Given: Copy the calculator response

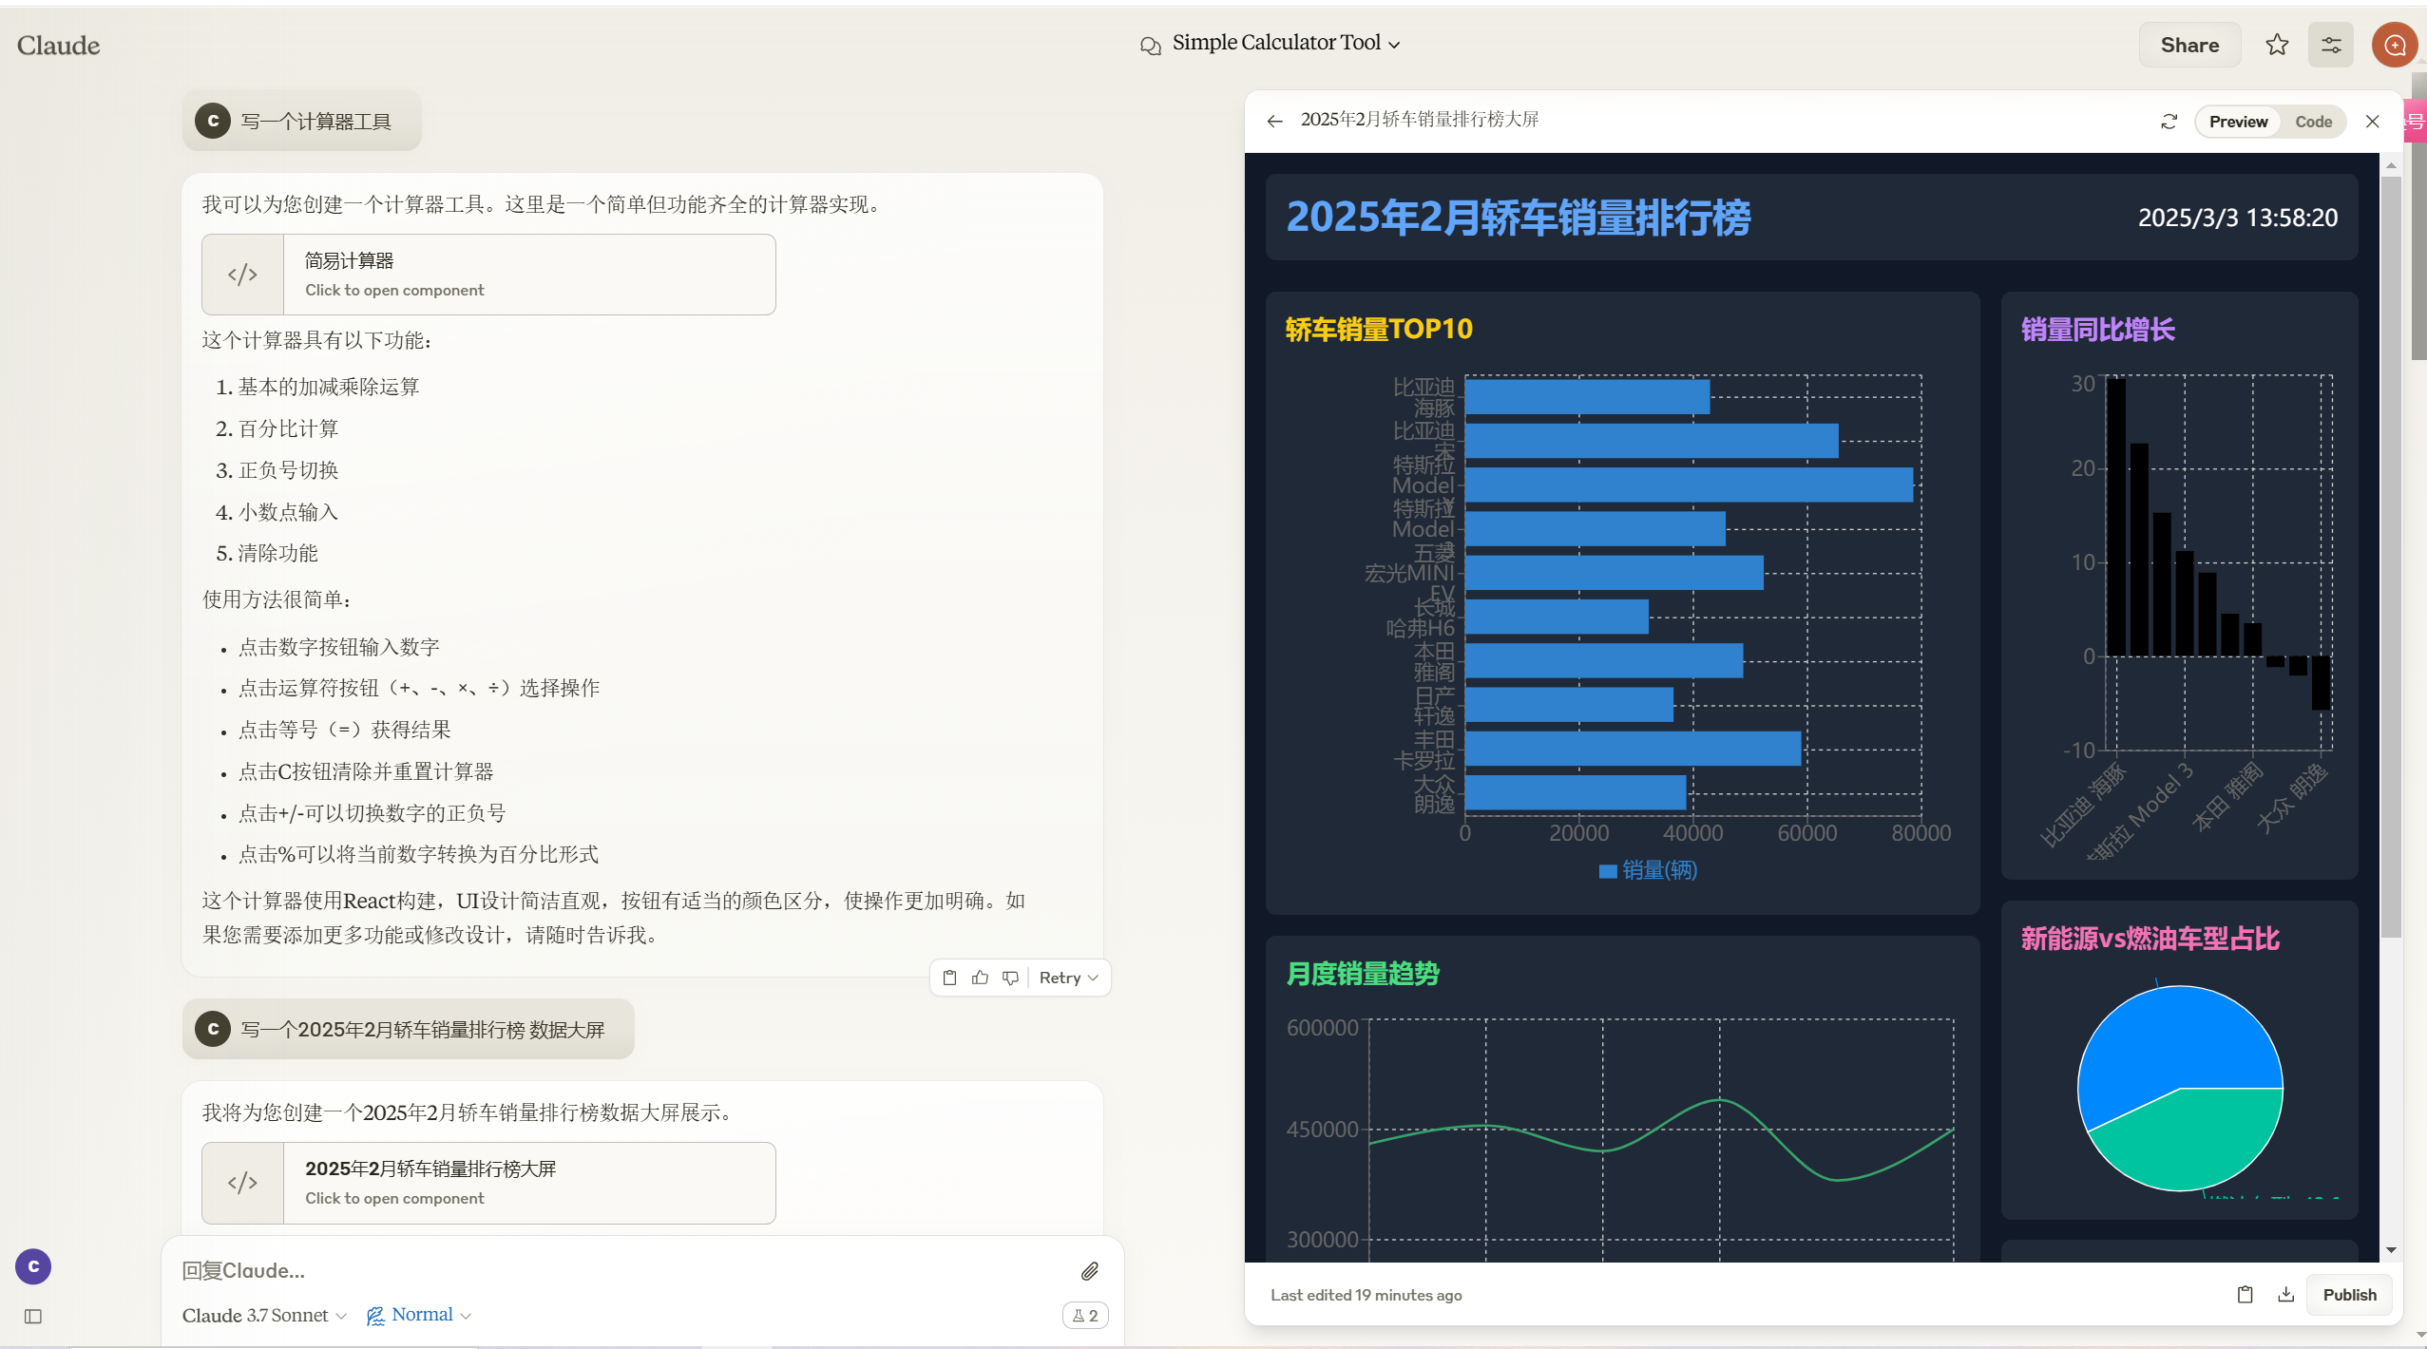Looking at the screenshot, I should pyautogui.click(x=949, y=978).
